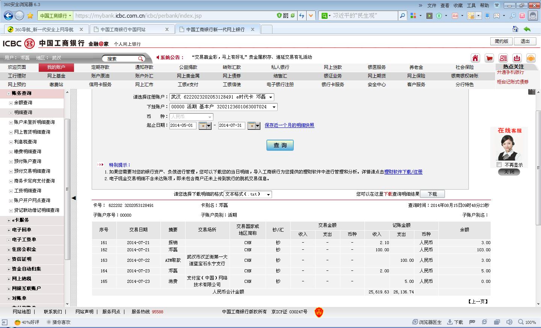Image resolution: width=541 pixels, height=328 pixels.
Task: Select the 我的账户 menu tab
Action: pyautogui.click(x=56, y=67)
